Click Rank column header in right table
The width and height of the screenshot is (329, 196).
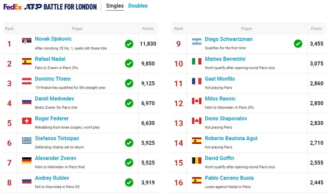178,29
